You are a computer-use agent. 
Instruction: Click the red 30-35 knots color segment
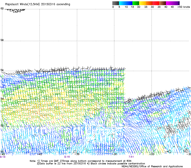(156, 3)
